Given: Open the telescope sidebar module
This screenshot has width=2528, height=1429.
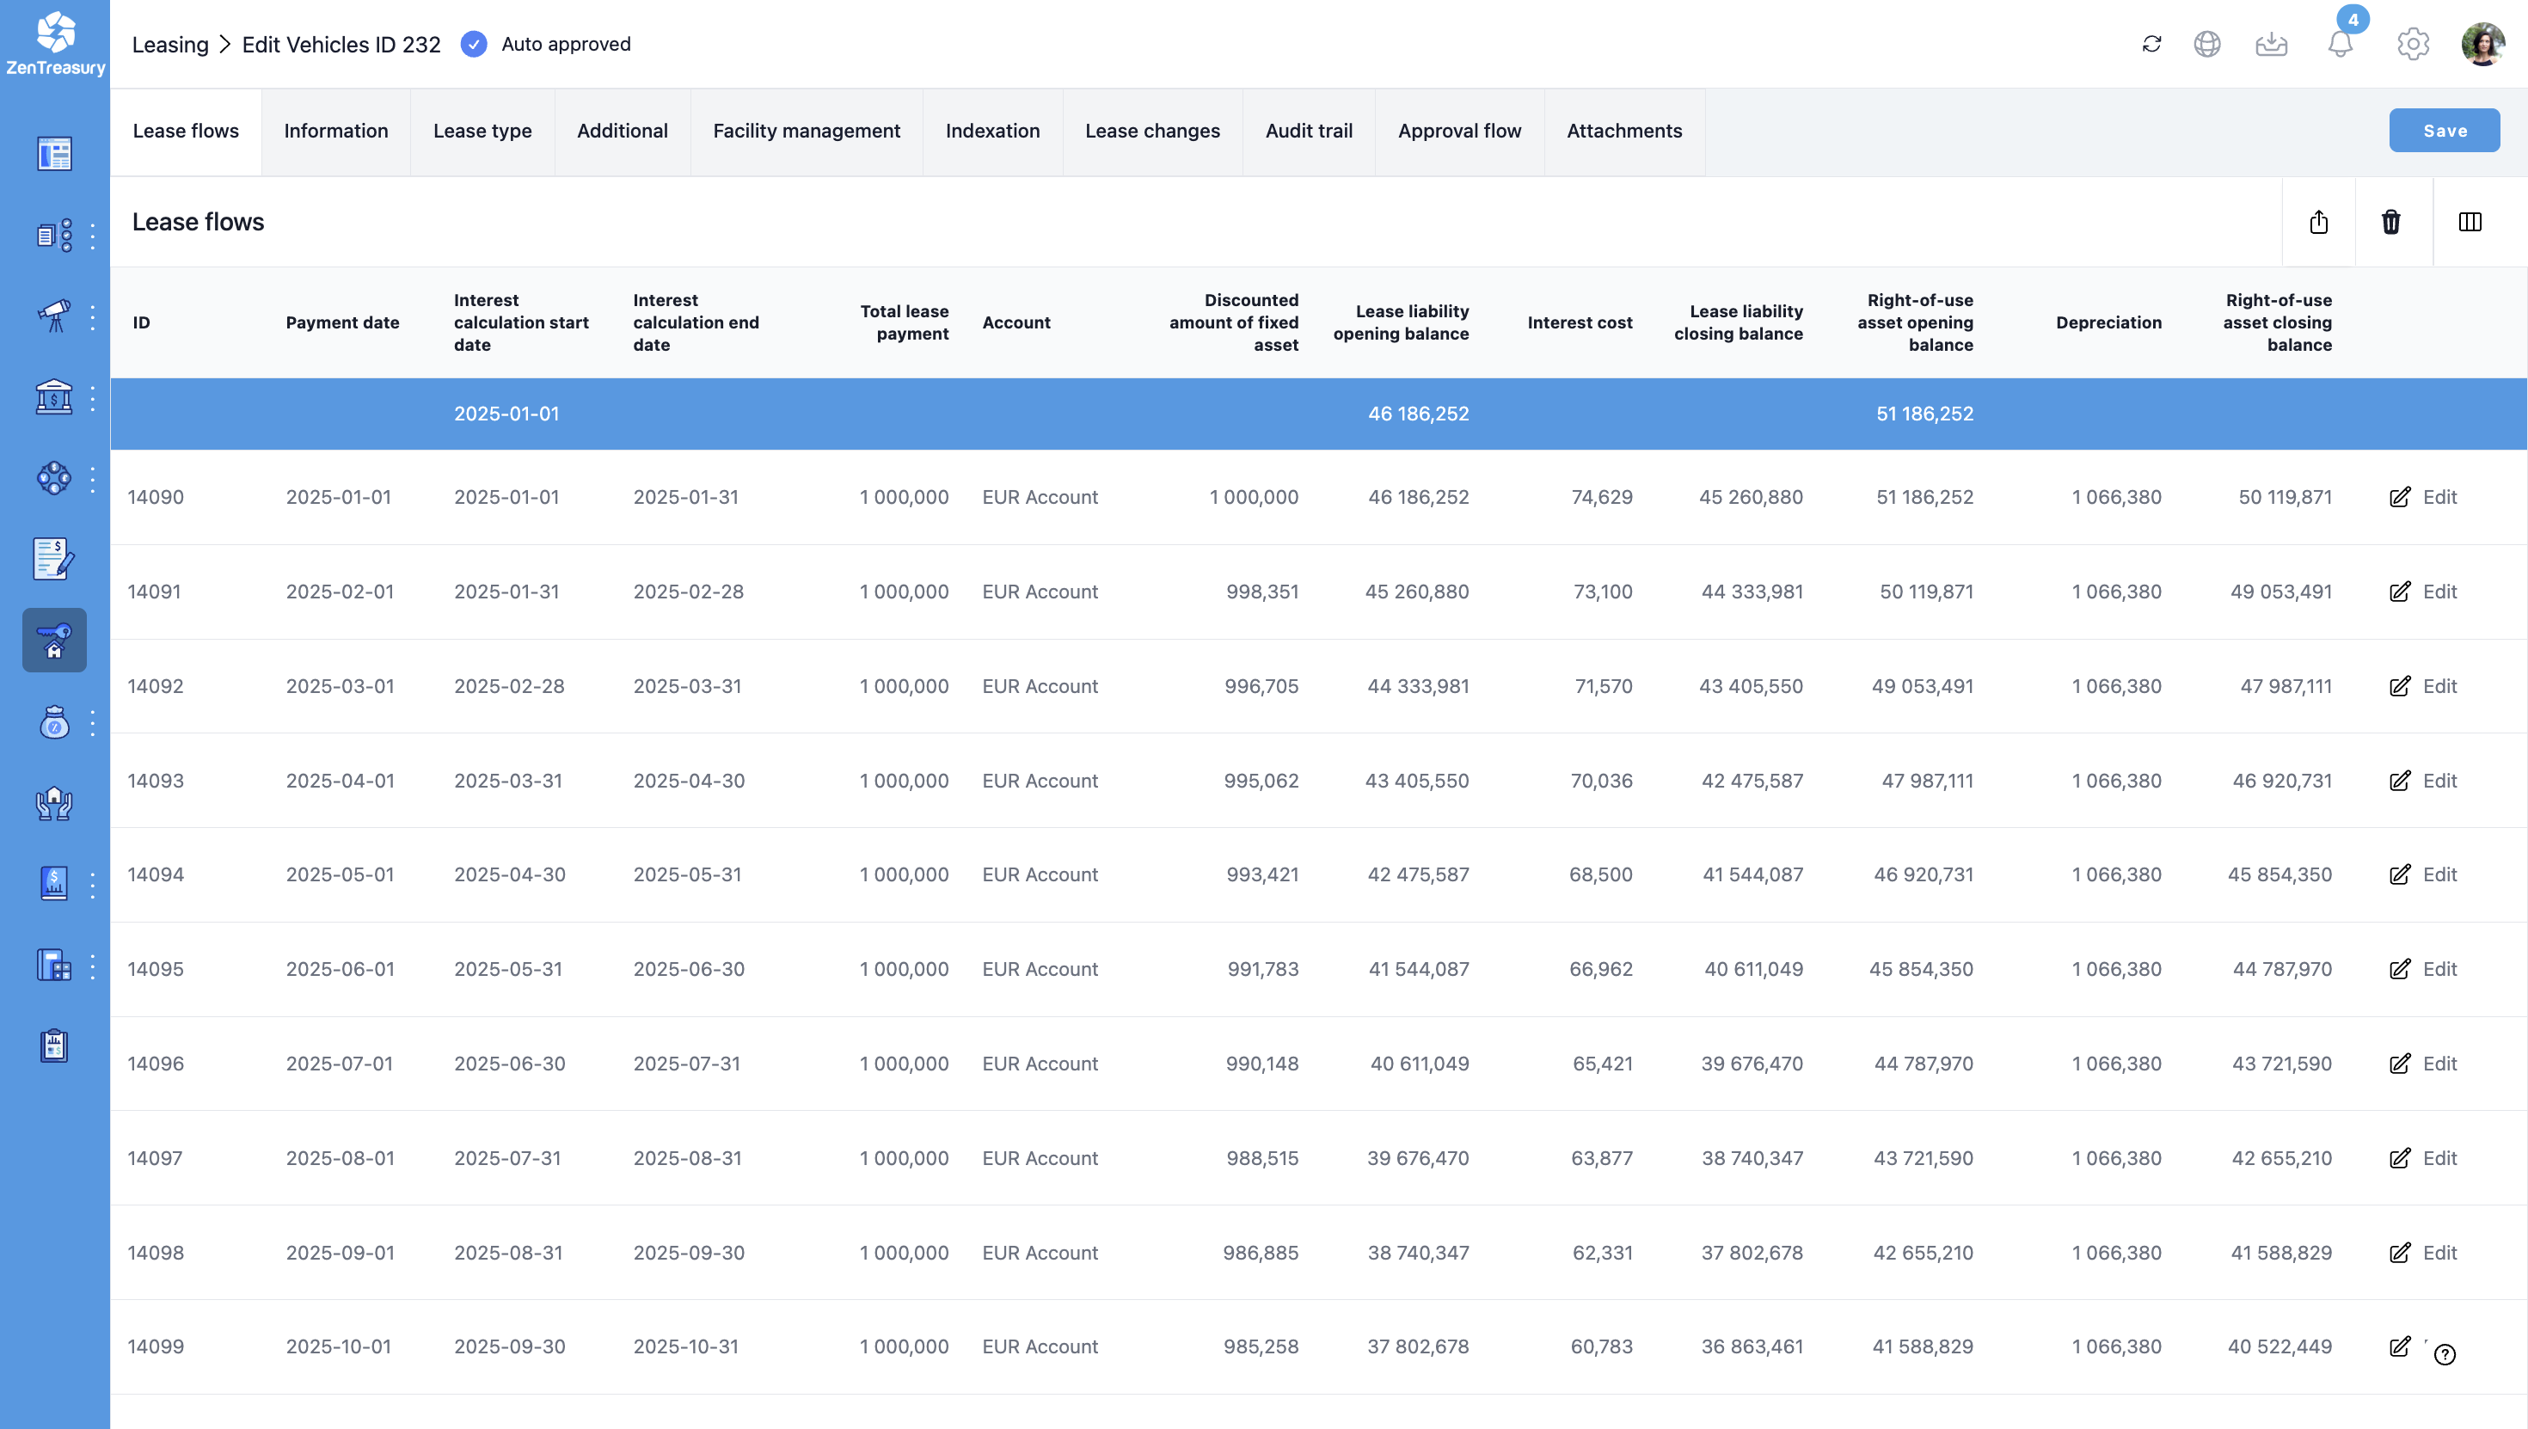Looking at the screenshot, I should (x=54, y=316).
